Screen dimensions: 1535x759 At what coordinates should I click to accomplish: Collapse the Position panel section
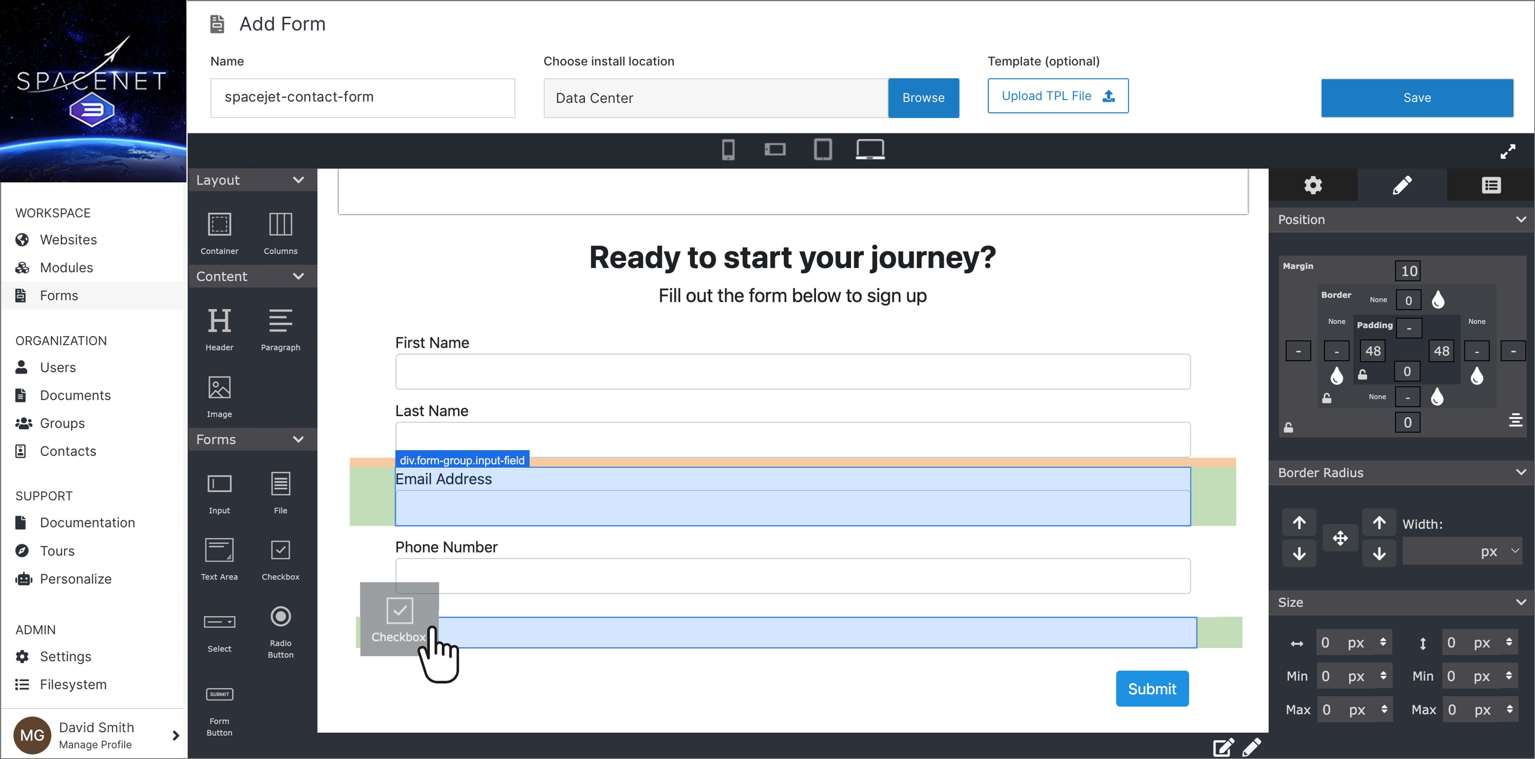[x=1521, y=219]
